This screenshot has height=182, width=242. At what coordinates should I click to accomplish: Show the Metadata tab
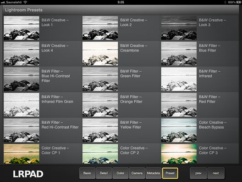(x=154, y=173)
